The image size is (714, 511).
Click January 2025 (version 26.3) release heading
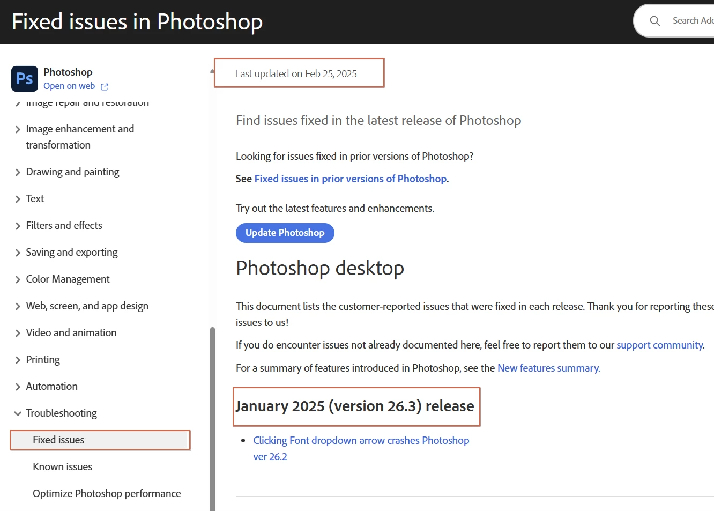(355, 406)
